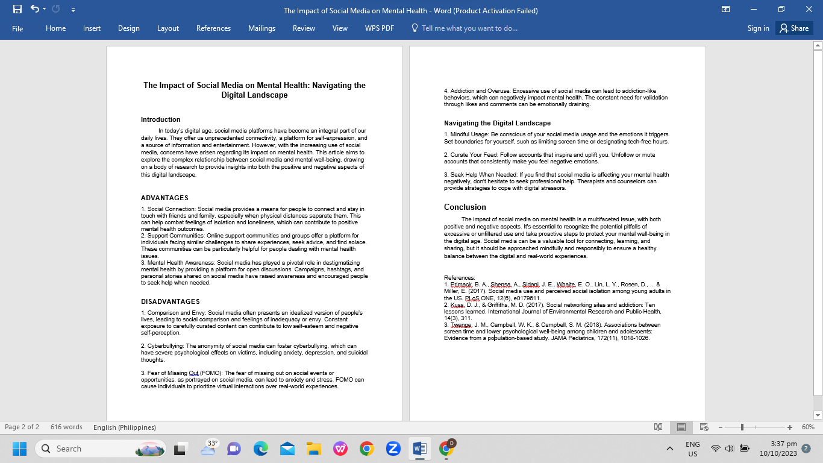Open the Mail app on the taskbar
The height and width of the screenshot is (463, 823).
pyautogui.click(x=287, y=449)
